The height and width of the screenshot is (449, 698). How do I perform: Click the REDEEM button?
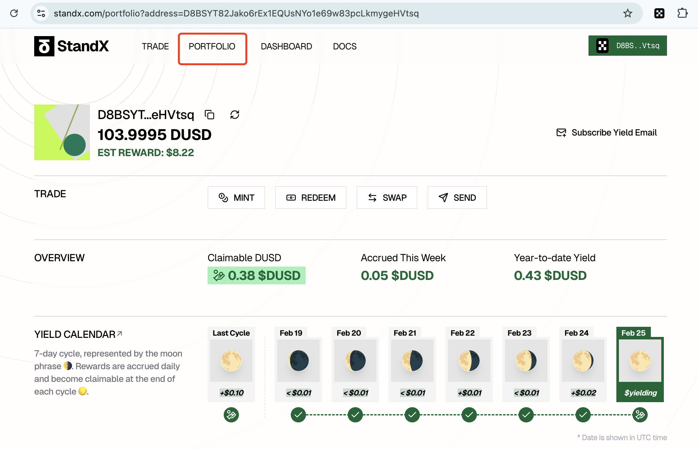coord(311,198)
